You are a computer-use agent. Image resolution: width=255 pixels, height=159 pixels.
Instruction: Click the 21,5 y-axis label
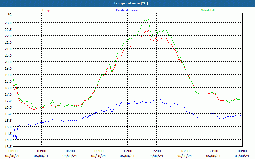pos(8,42)
